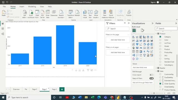This screenshot has width=178, height=100.
Task: Check the Model field checkbox
Action: pyautogui.click(x=160, y=46)
